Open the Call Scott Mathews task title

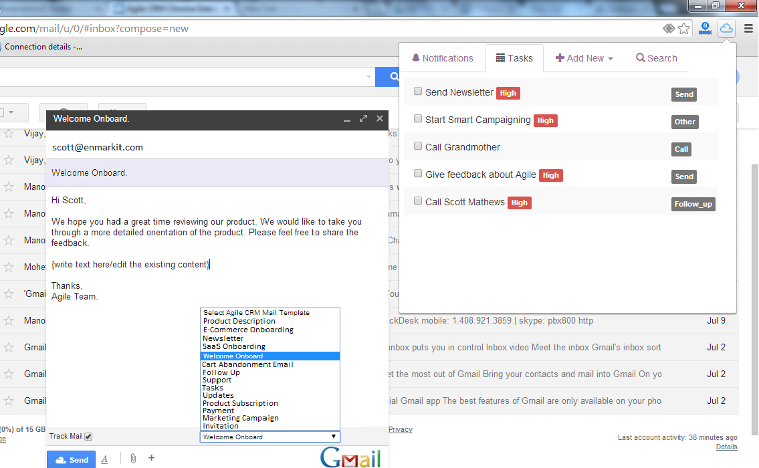pos(465,203)
